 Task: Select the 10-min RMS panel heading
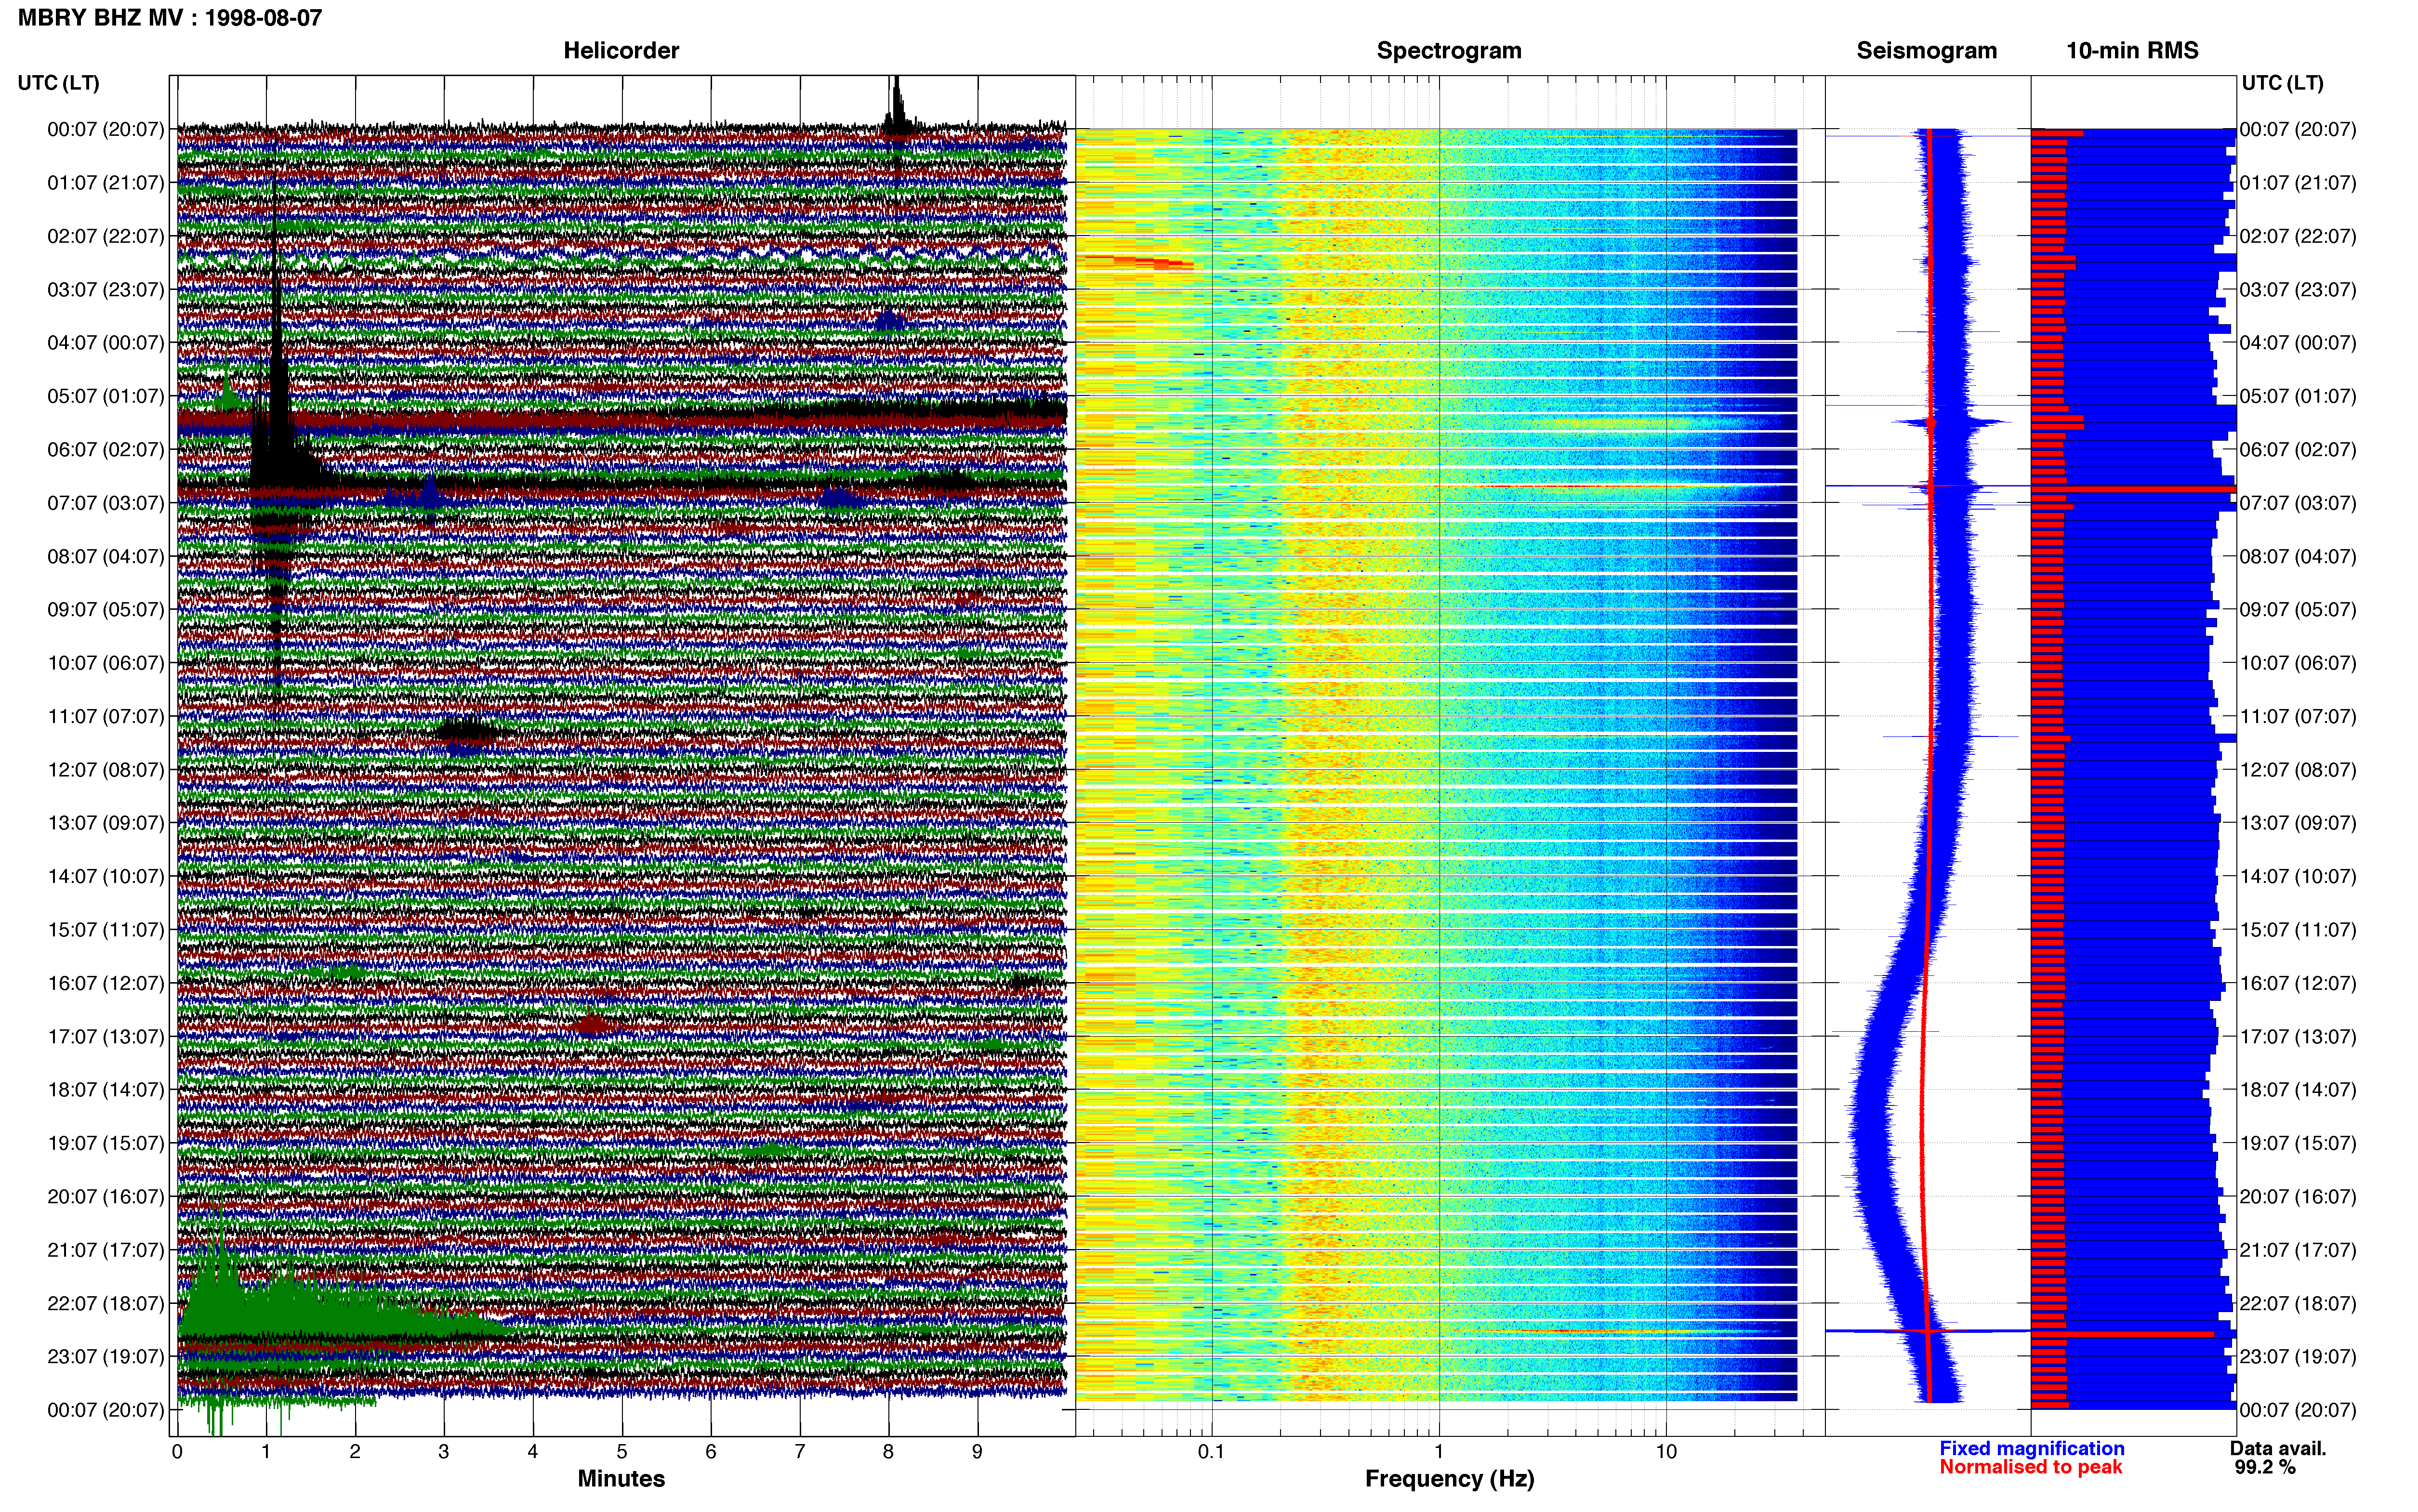(x=2132, y=50)
